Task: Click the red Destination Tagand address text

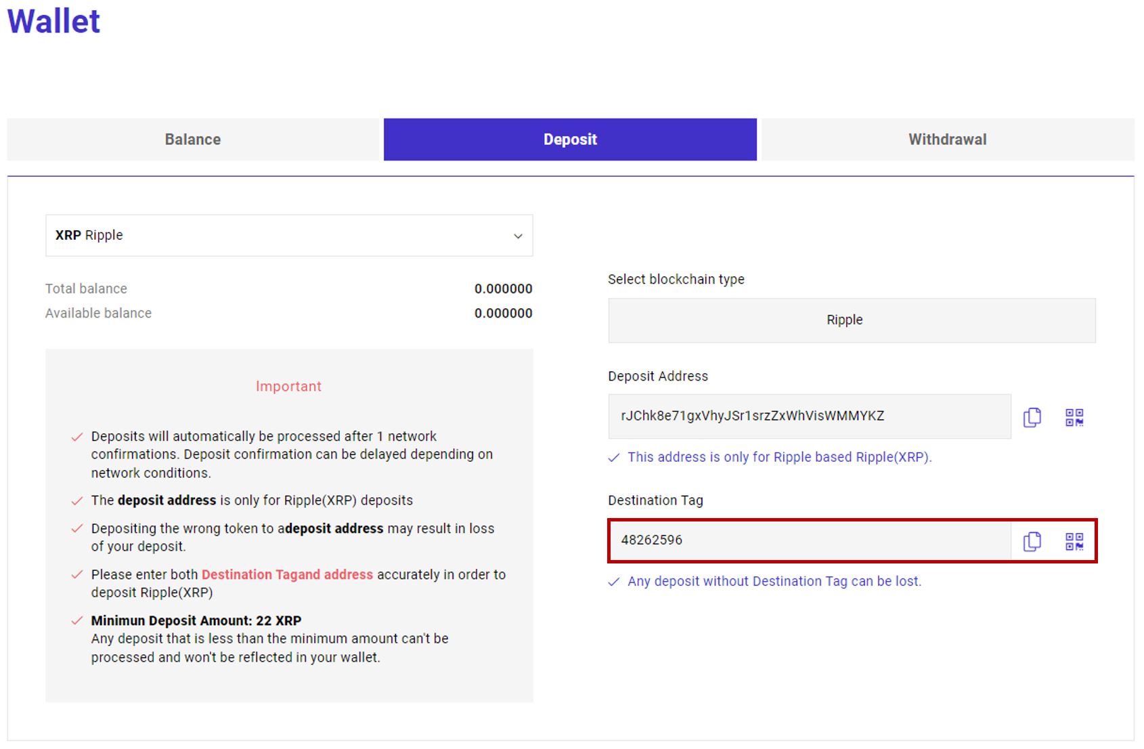Action: pyautogui.click(x=287, y=574)
